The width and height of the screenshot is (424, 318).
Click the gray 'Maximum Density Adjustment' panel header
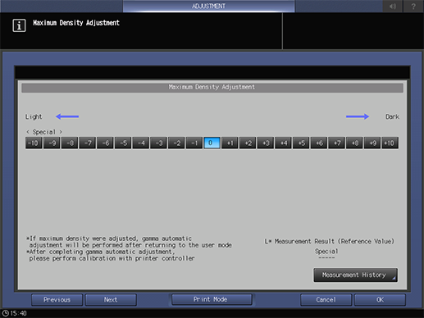coord(212,88)
